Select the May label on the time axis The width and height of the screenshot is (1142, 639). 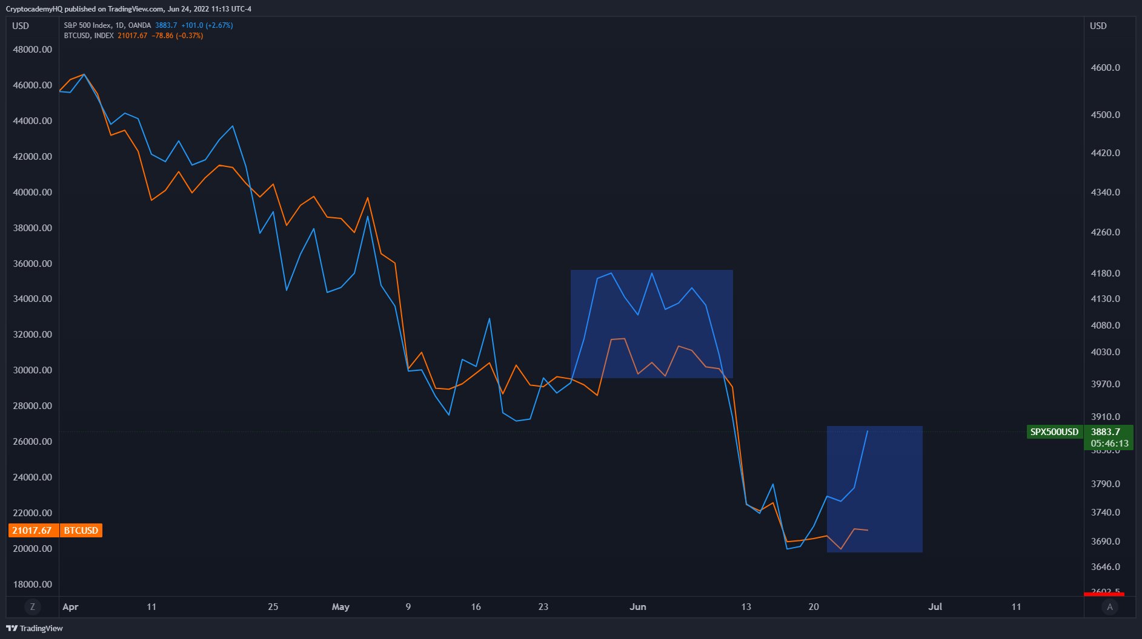tap(341, 606)
